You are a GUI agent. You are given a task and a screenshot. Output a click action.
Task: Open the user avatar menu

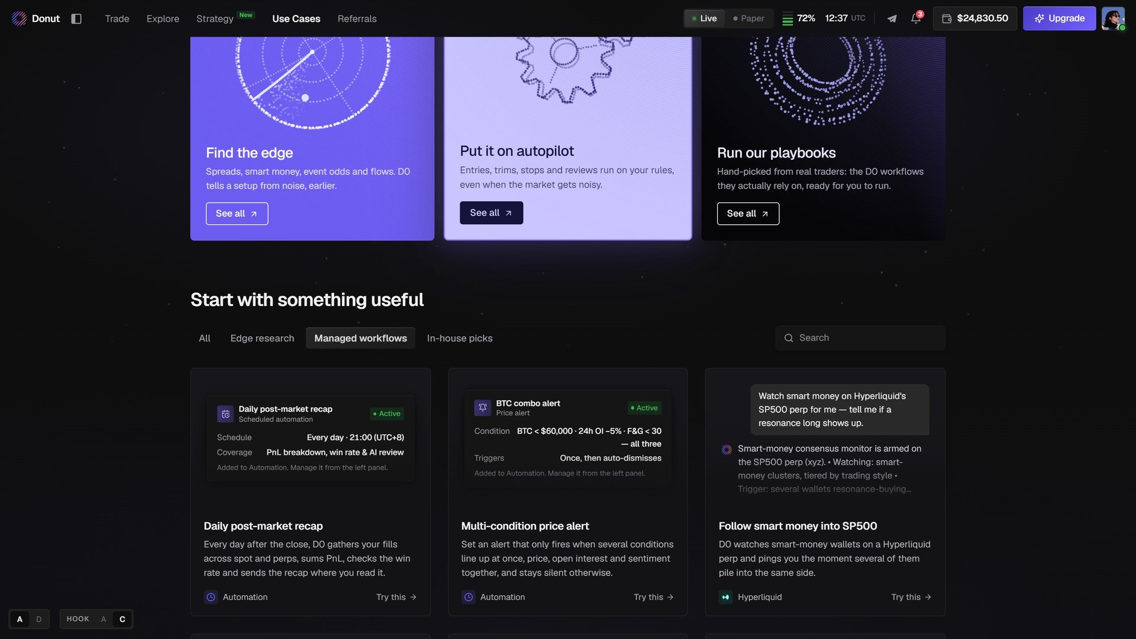coord(1113,18)
